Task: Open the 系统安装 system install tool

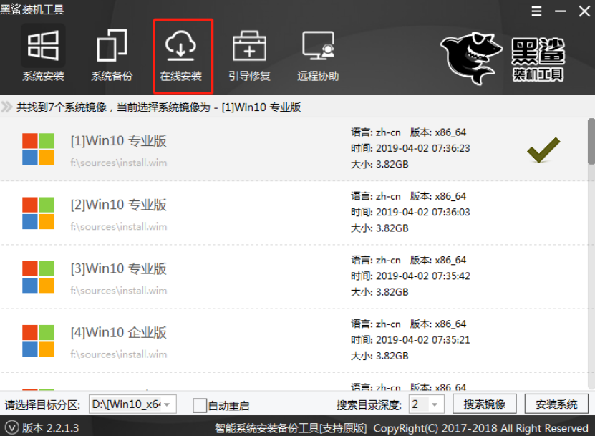Action: 43,55
